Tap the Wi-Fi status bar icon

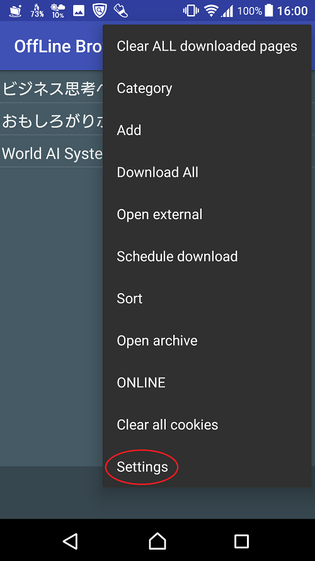click(212, 11)
